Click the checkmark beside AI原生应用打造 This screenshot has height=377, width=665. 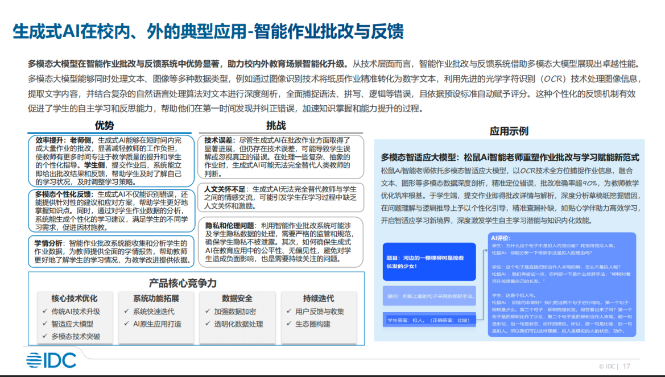pyautogui.click(x=126, y=324)
